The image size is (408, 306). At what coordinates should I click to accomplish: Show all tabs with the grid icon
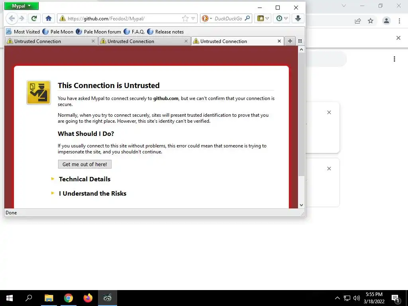tap(300, 41)
